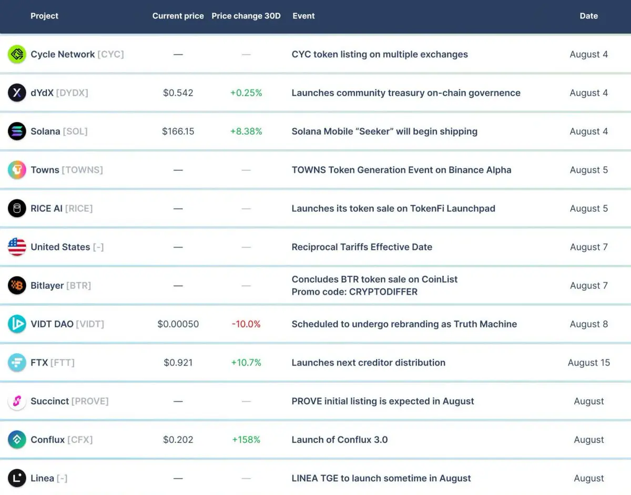This screenshot has height=495, width=631.
Task: Select the VIDT DAO [VIDT] project name
Action: [67, 324]
